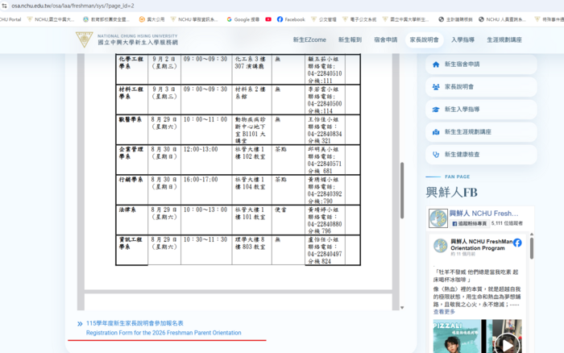Open 115學年度新生家長說明會參加報名表 link
This screenshot has width=564, height=353.
tap(135, 323)
